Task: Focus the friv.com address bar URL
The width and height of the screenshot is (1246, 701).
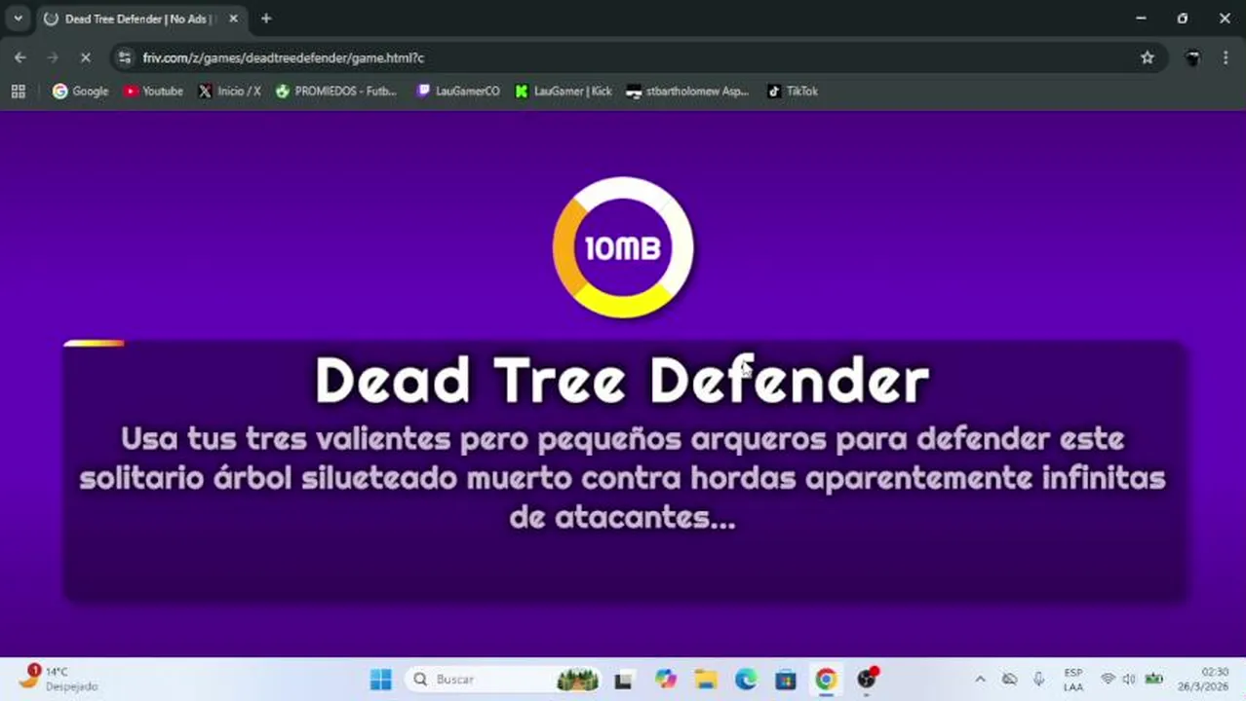Action: pos(284,57)
